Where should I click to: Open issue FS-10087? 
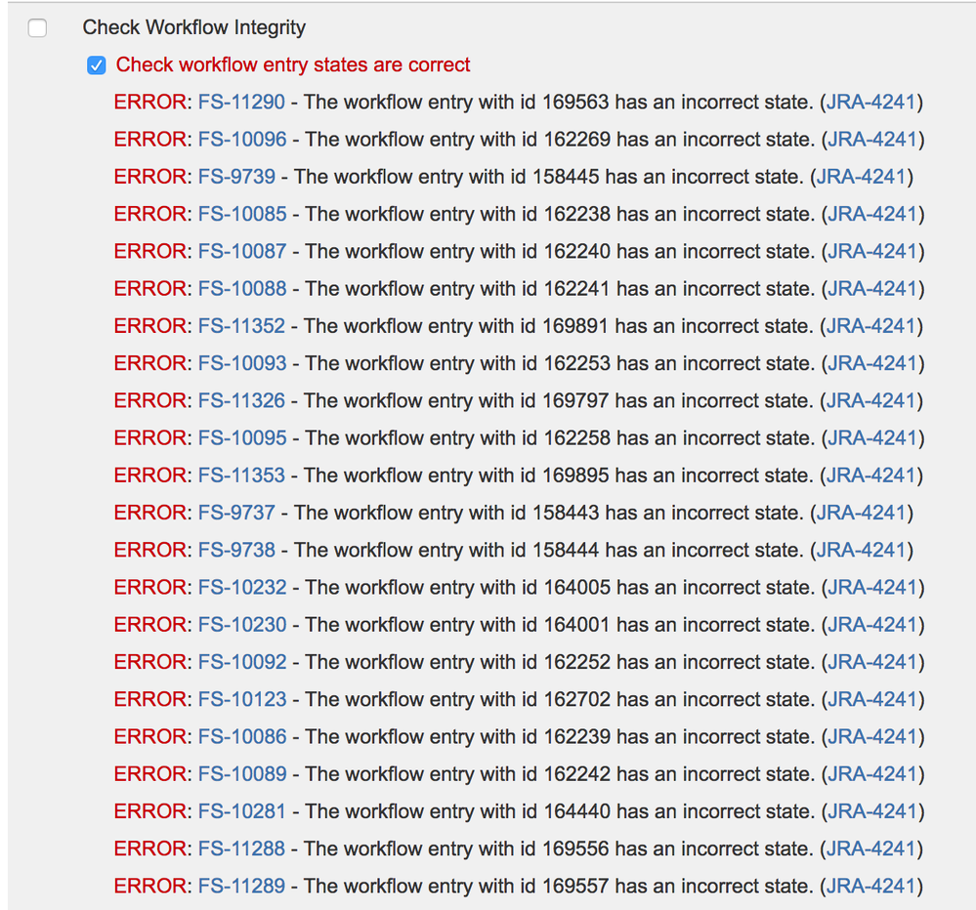[240, 251]
